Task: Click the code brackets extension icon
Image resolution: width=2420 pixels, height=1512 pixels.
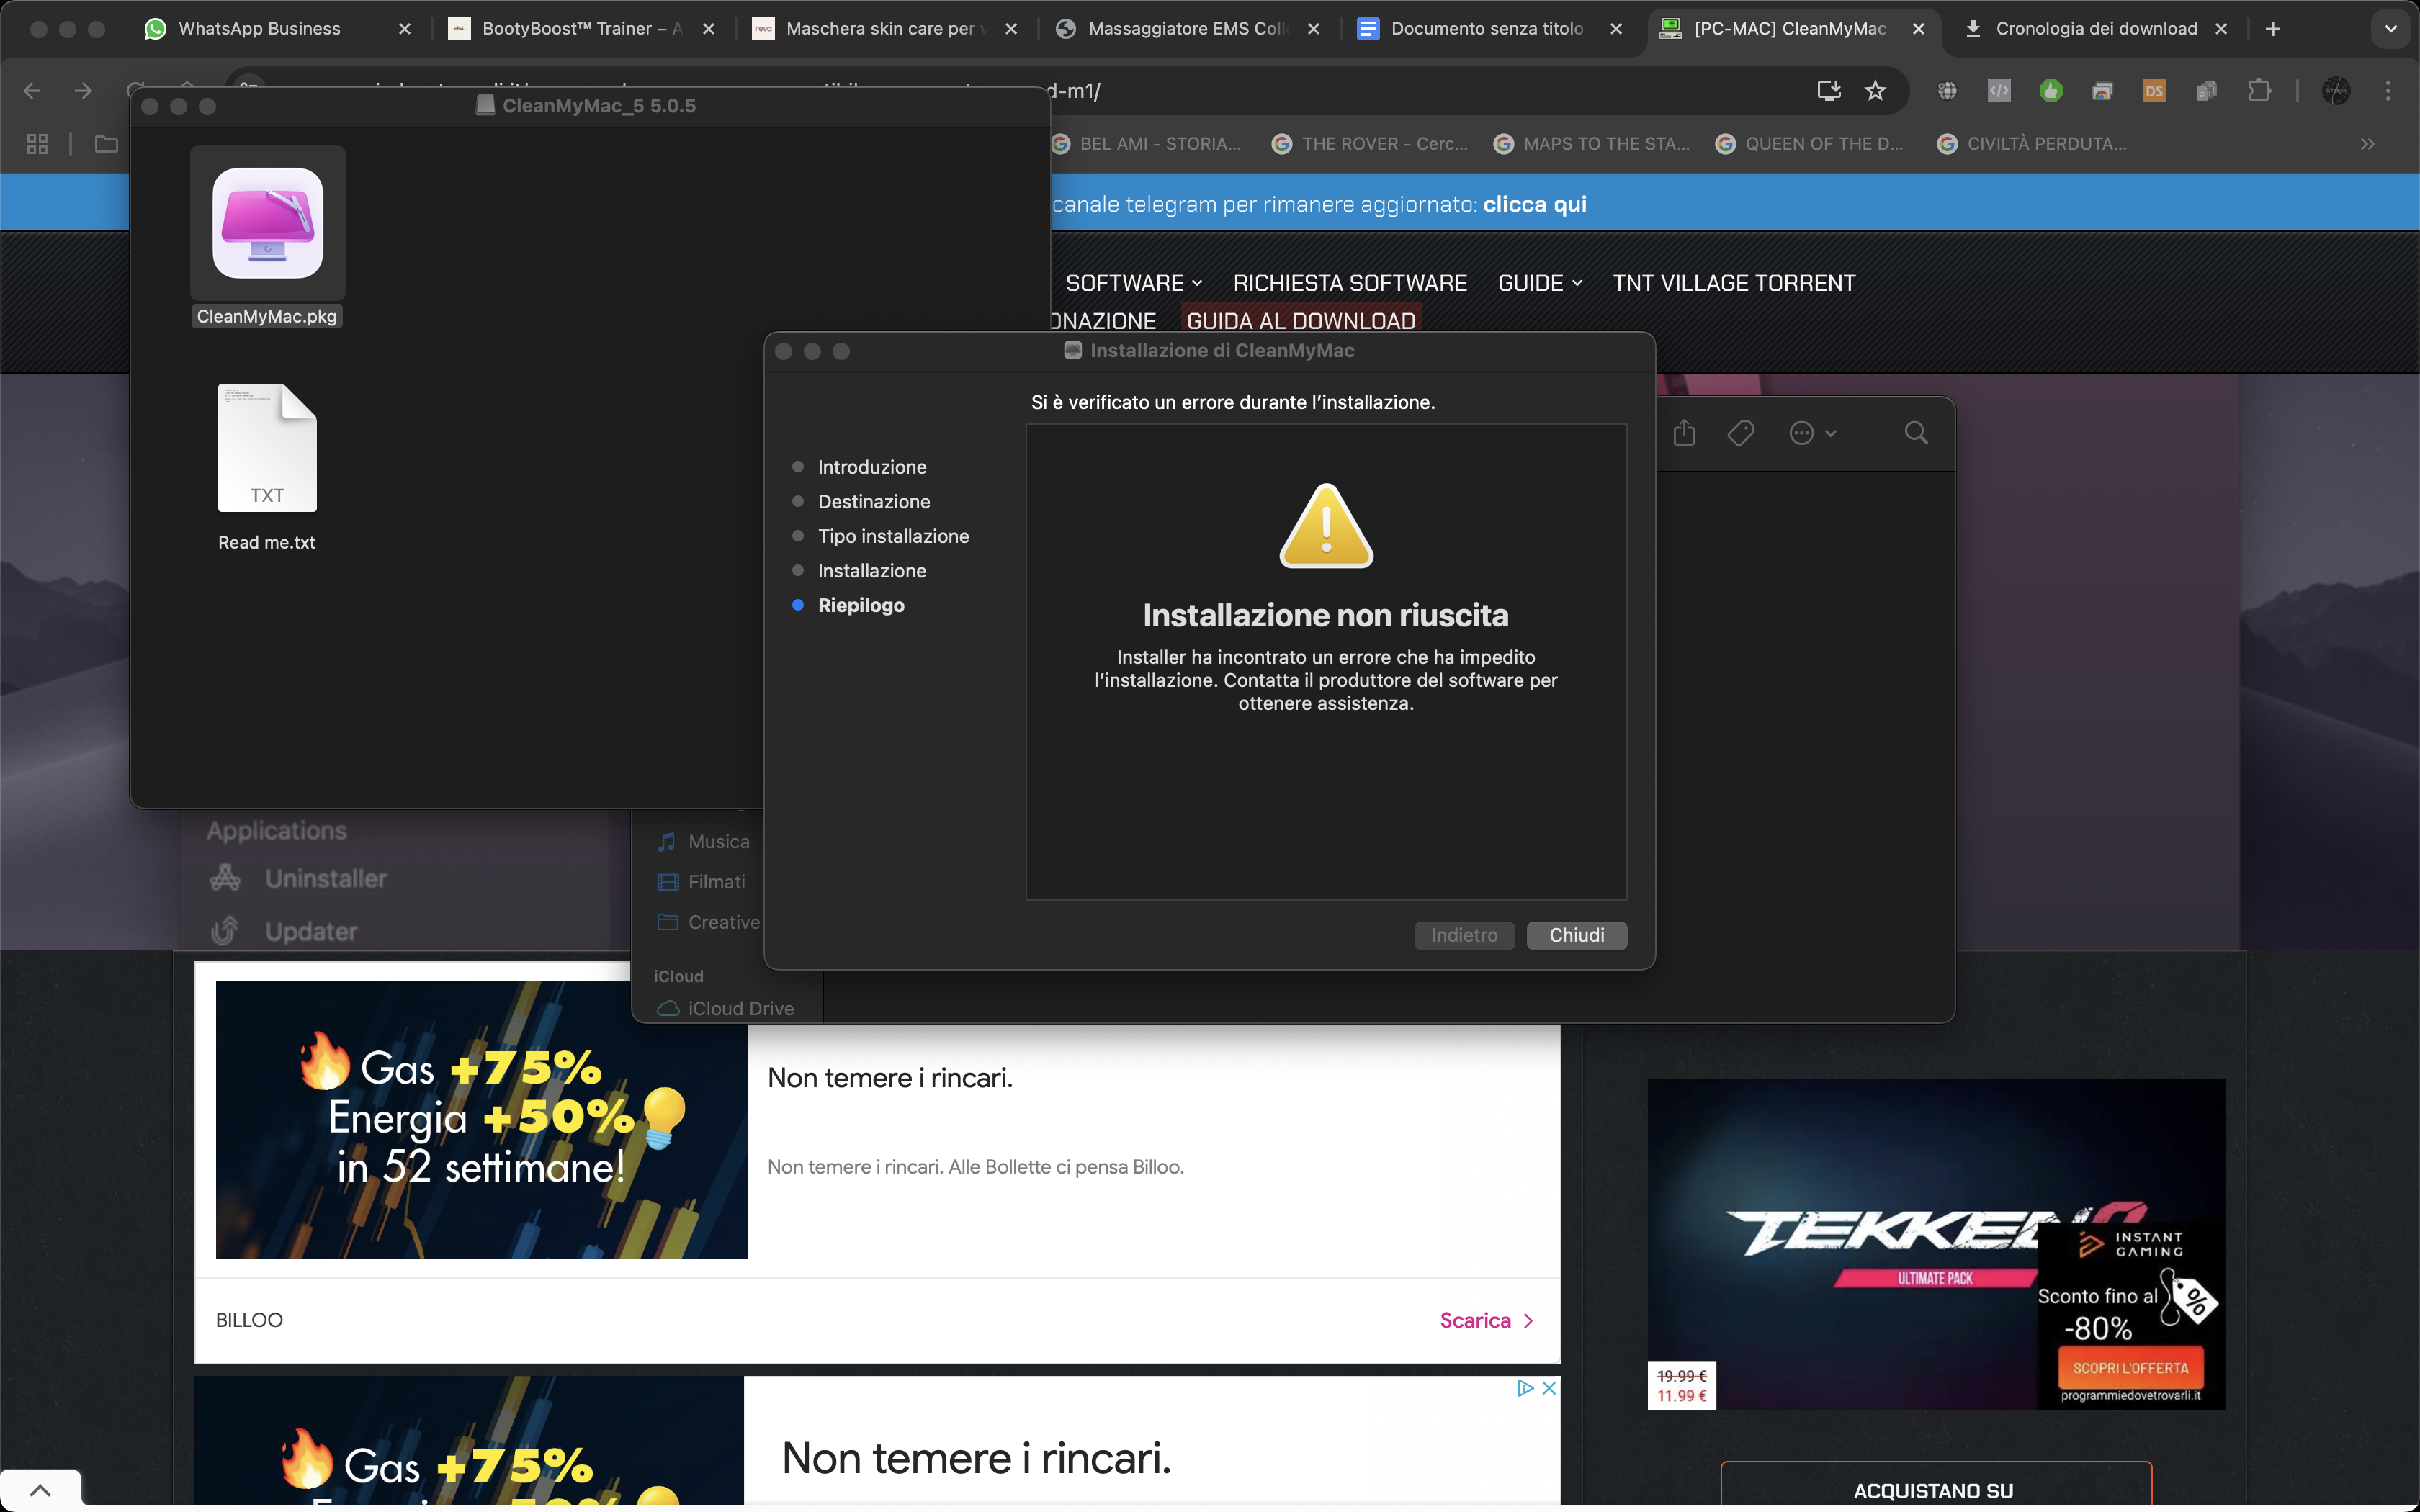Action: 1999,91
